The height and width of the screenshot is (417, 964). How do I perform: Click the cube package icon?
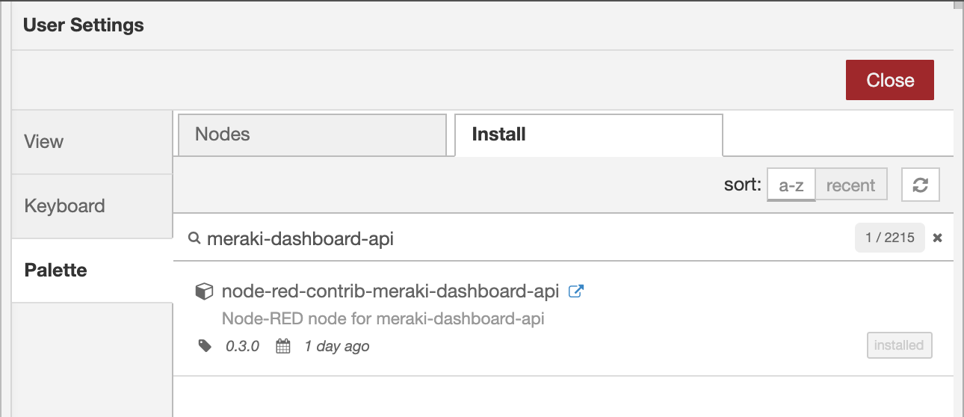[x=203, y=291]
